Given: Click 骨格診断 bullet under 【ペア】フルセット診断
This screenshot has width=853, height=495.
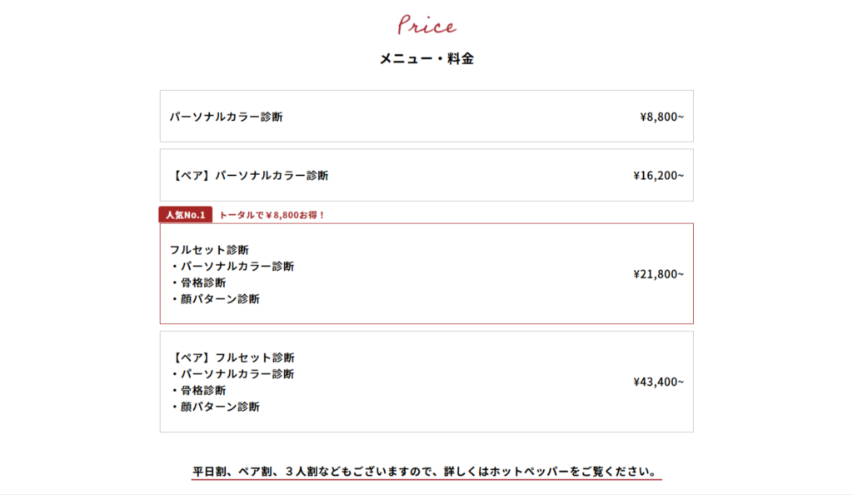Looking at the screenshot, I should [x=202, y=390].
